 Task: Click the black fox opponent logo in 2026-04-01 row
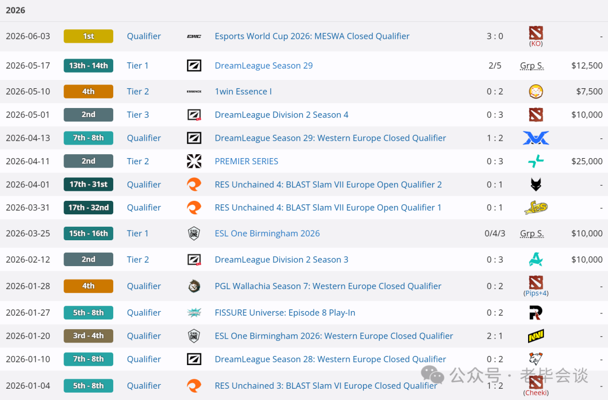(x=536, y=185)
